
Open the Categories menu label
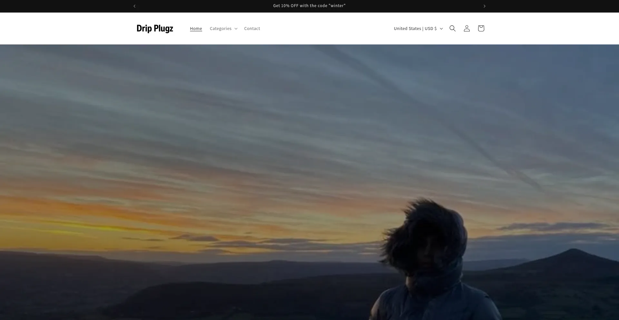pos(221,28)
